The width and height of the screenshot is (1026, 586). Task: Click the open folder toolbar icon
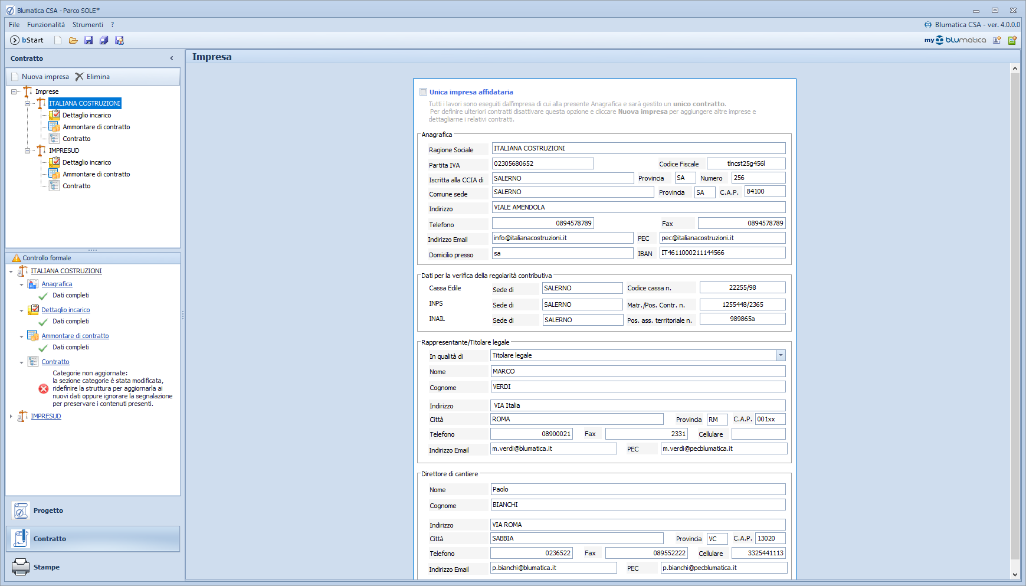coord(73,40)
